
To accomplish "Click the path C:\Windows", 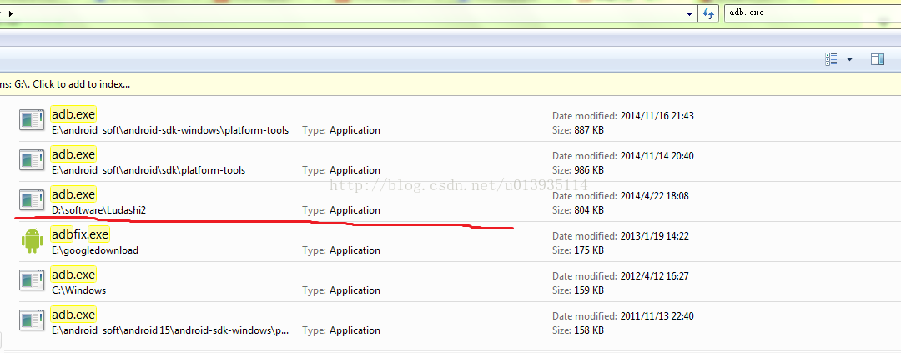I will 78,290.
